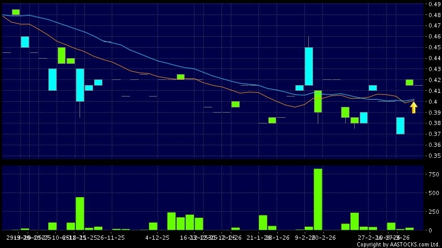
Task: Select the small green candle near 0.38 in January
Action: click(272, 120)
